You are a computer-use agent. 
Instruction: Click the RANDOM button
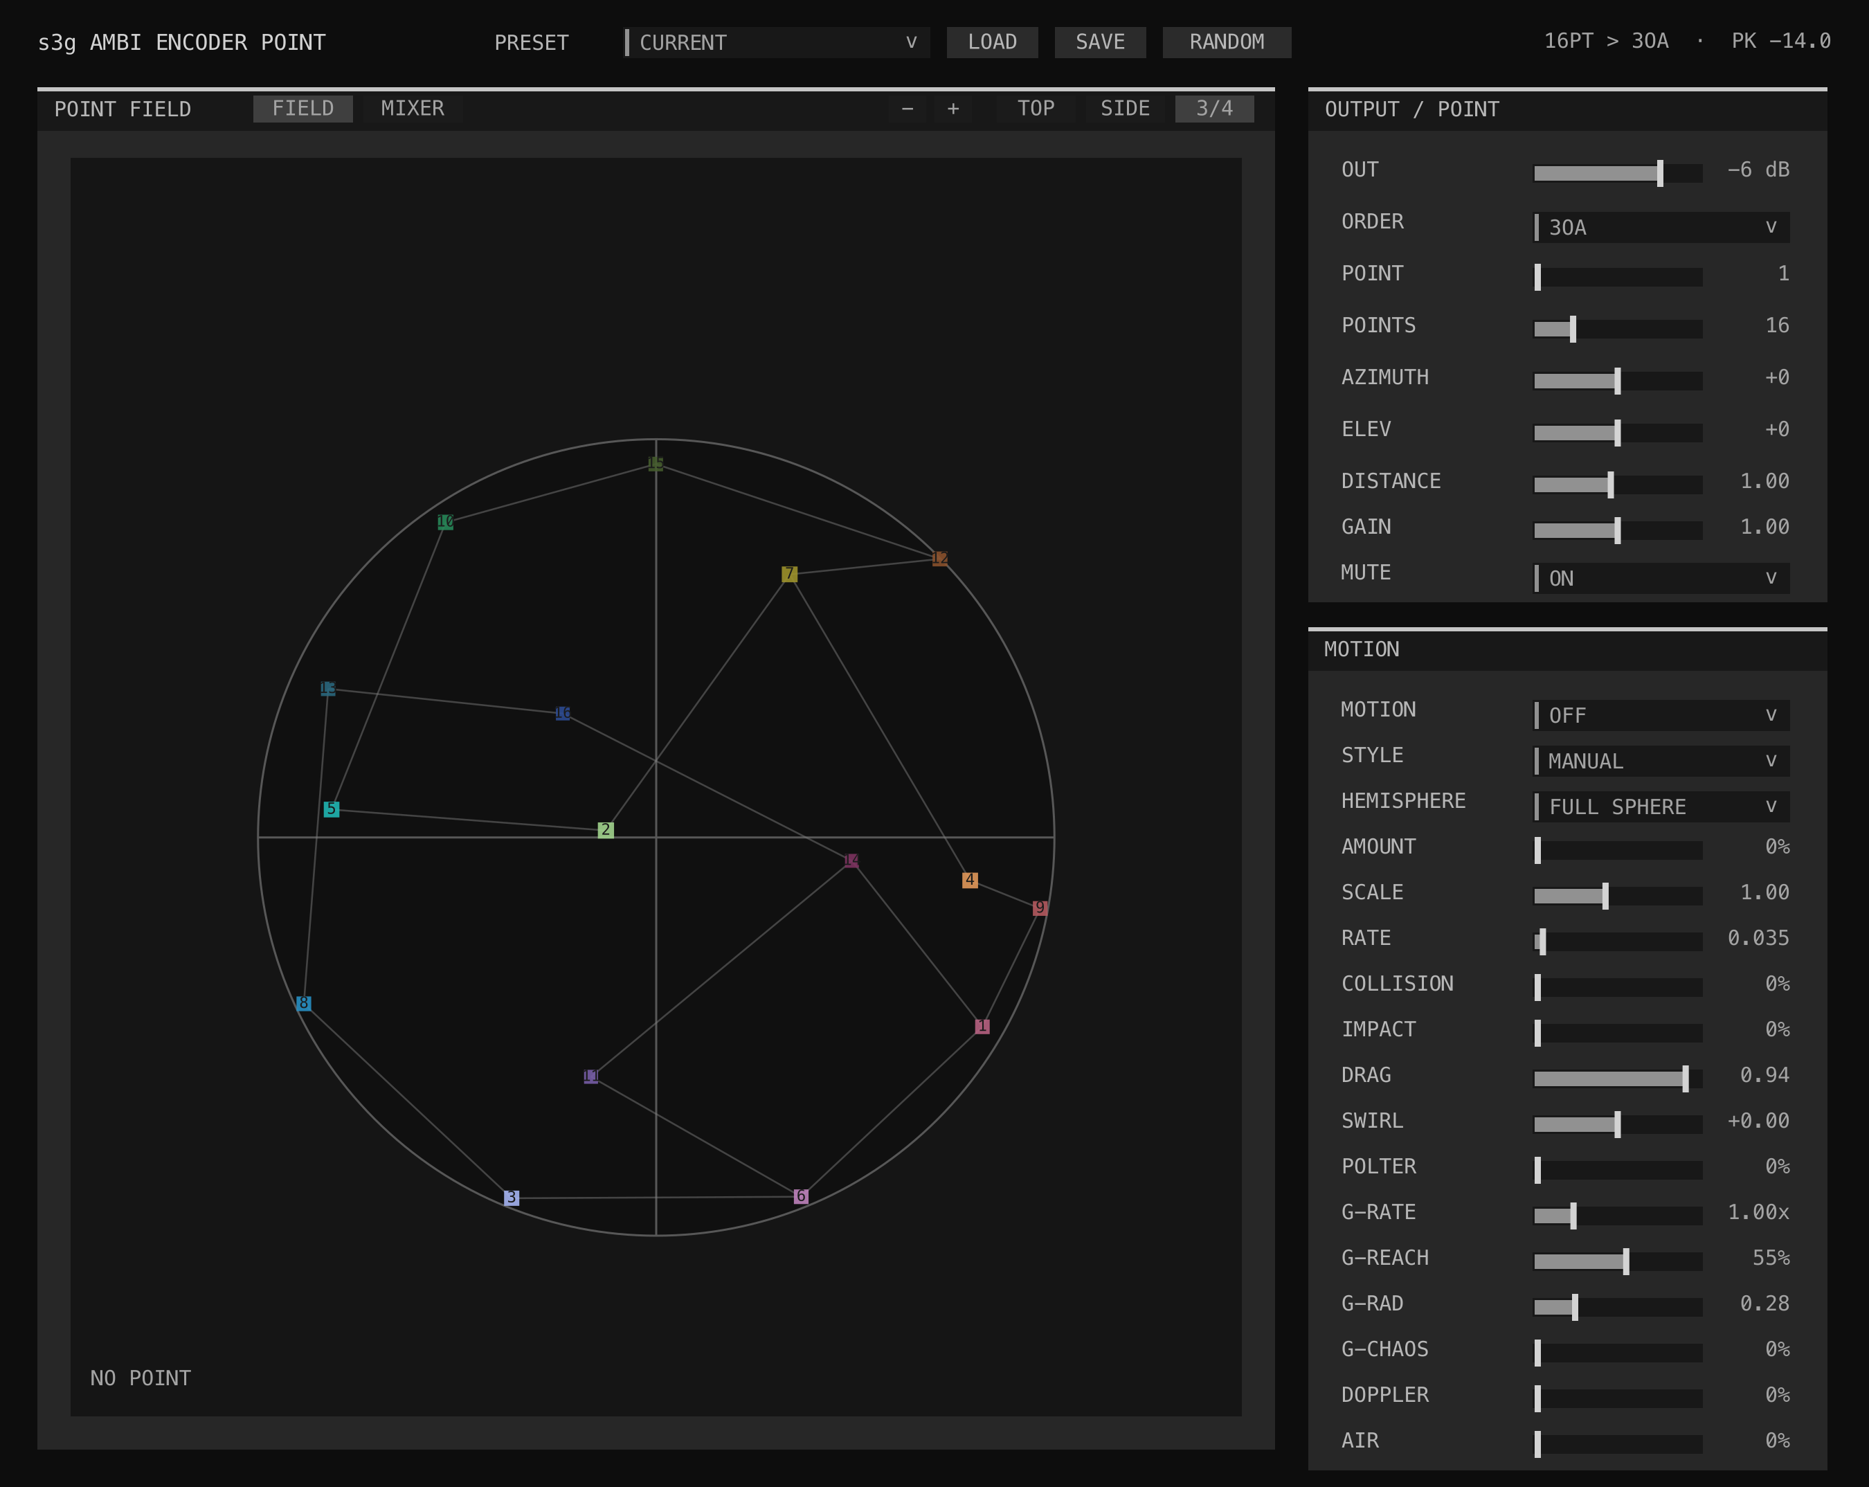tap(1227, 42)
